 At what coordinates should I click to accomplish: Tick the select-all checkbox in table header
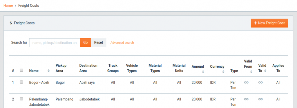click(x=21, y=70)
